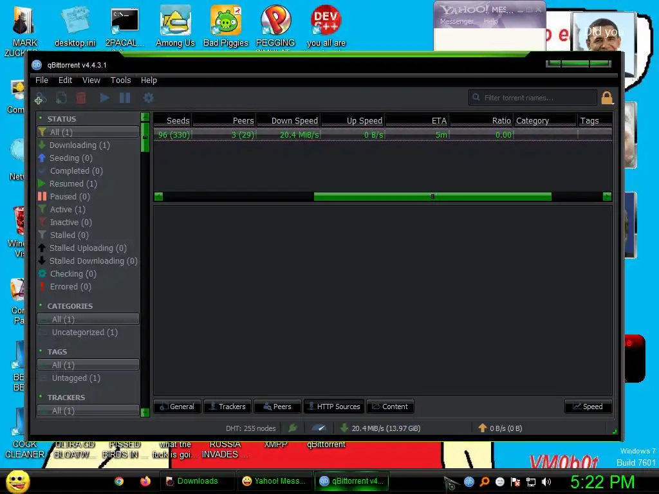Click sidebar scrollbar down arrow
Screen dimensions: 659x494
pos(145,412)
